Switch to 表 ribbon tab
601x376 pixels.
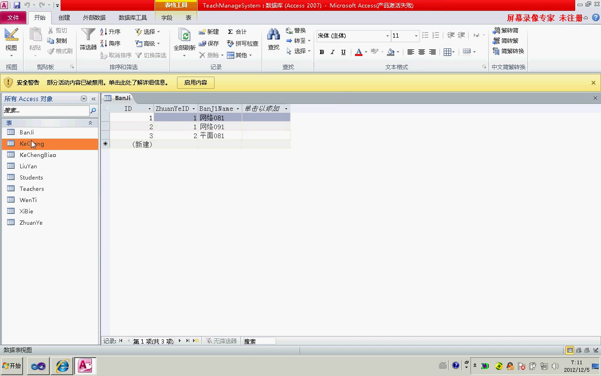click(188, 17)
